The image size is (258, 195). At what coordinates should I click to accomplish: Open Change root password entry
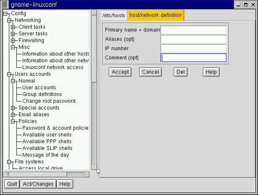tap(48, 101)
